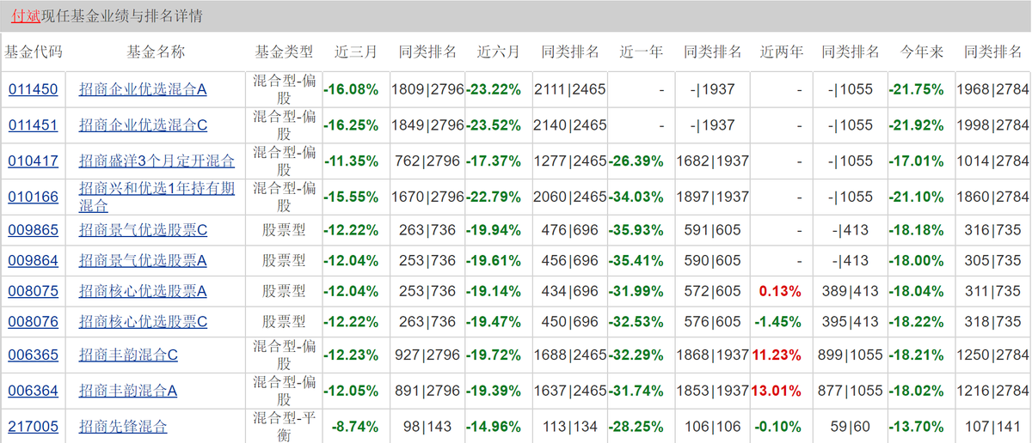The image size is (1032, 443).
Task: Open 招商企业优选混合C fund page
Action: pyautogui.click(x=143, y=125)
